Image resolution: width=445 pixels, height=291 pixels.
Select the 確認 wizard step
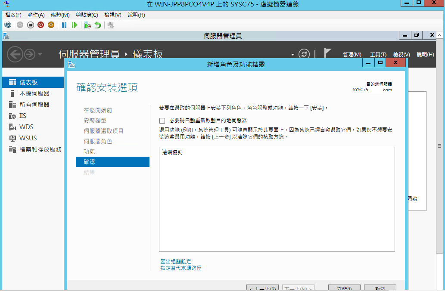pyautogui.click(x=113, y=162)
